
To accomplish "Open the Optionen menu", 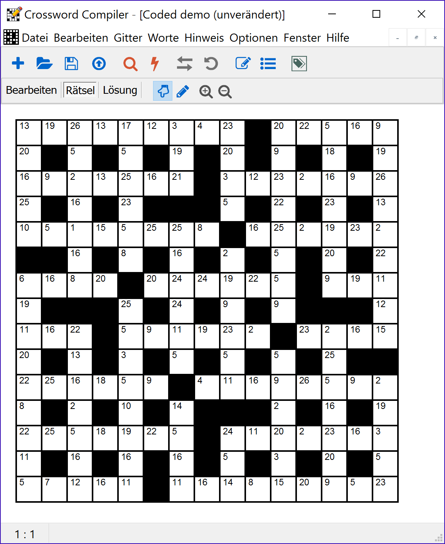I will pyautogui.click(x=254, y=37).
